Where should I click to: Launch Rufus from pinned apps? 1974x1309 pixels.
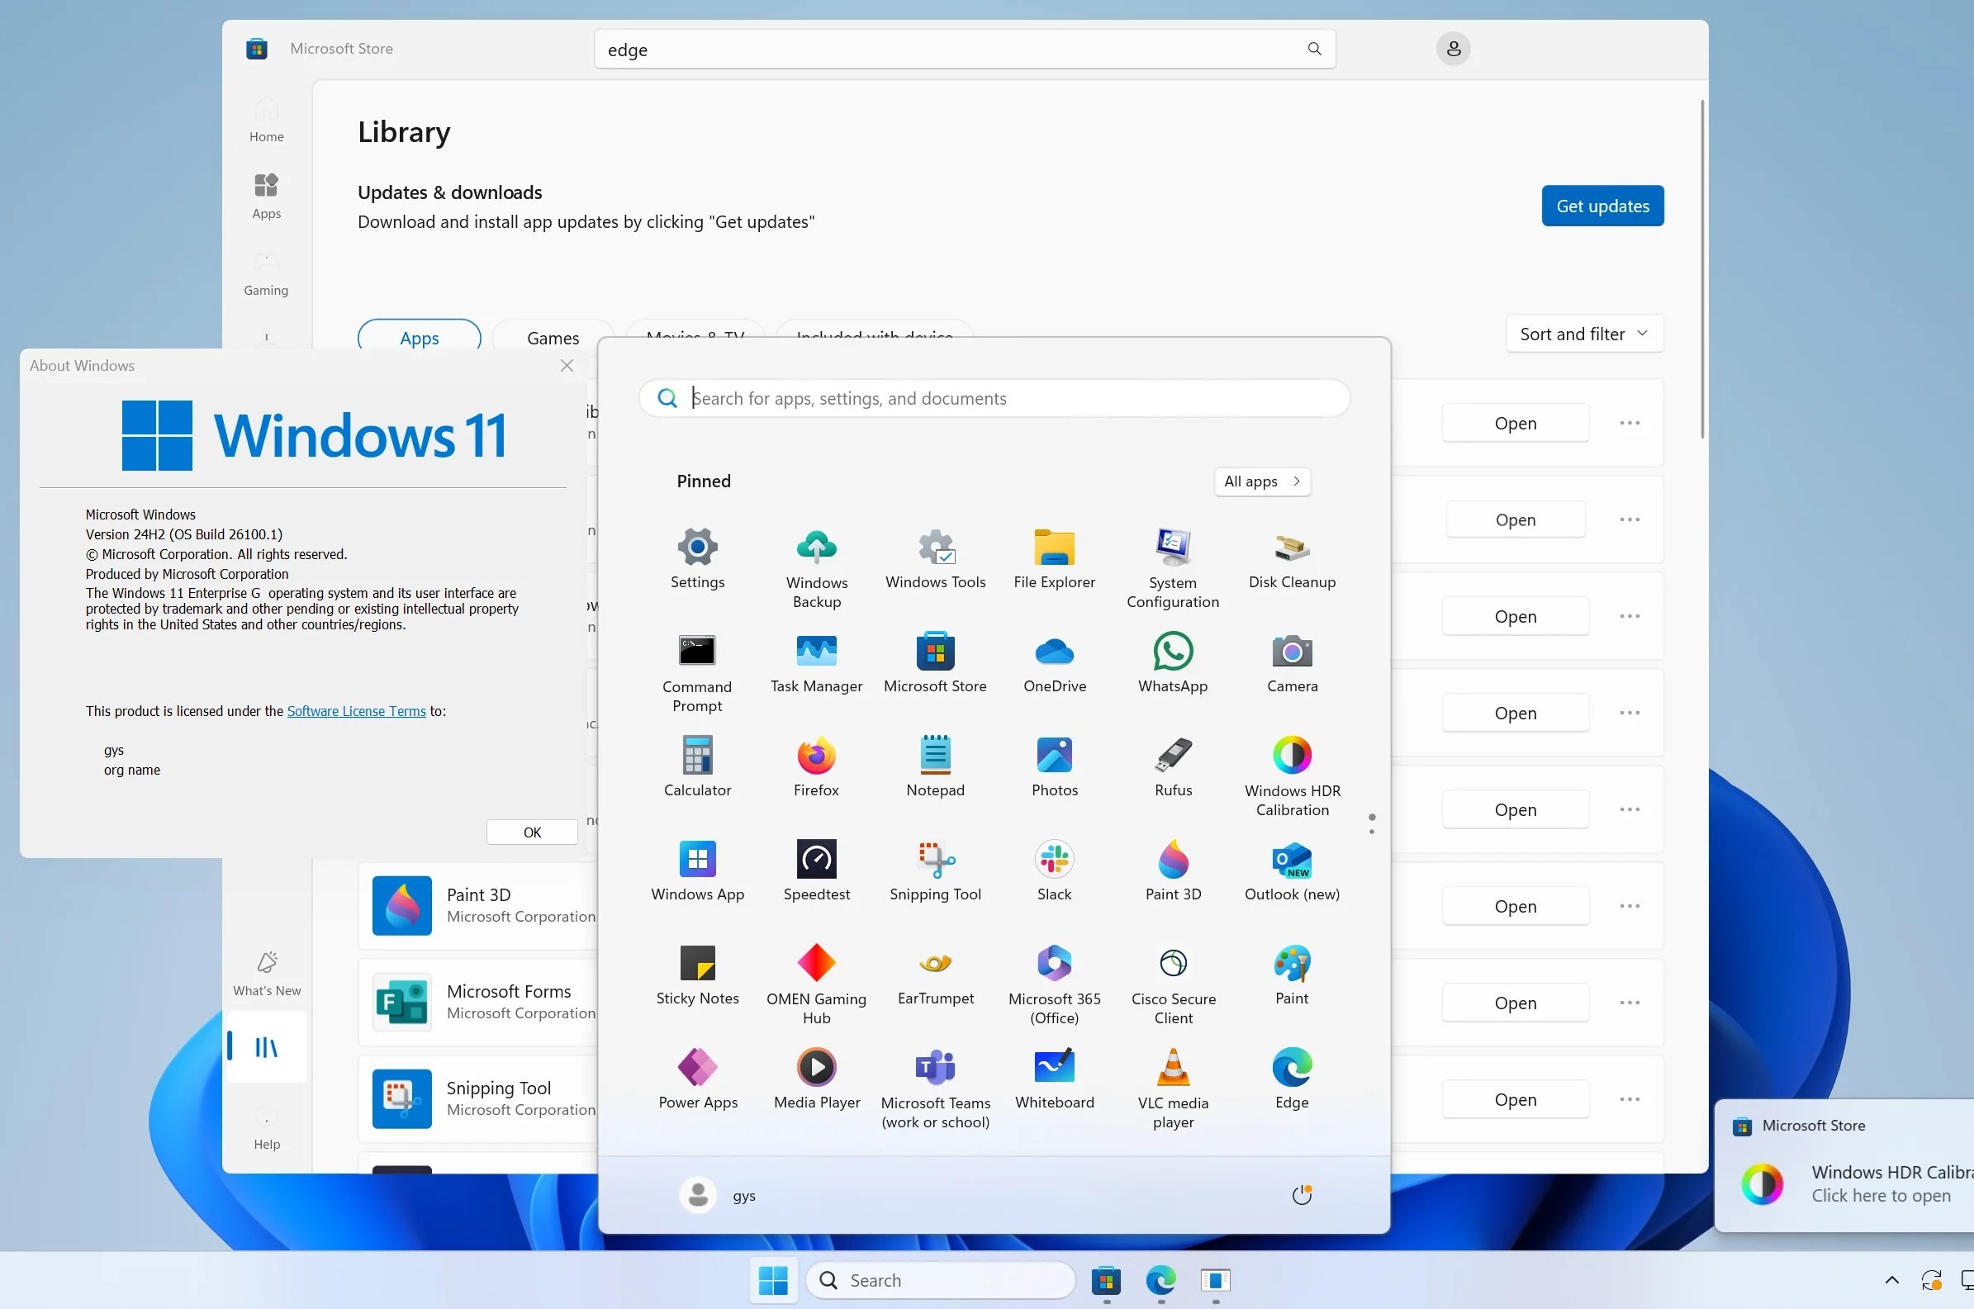point(1173,766)
